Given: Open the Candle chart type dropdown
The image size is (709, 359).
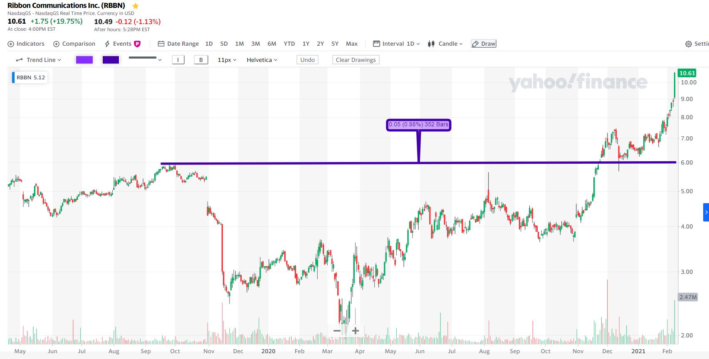Looking at the screenshot, I should tap(445, 44).
